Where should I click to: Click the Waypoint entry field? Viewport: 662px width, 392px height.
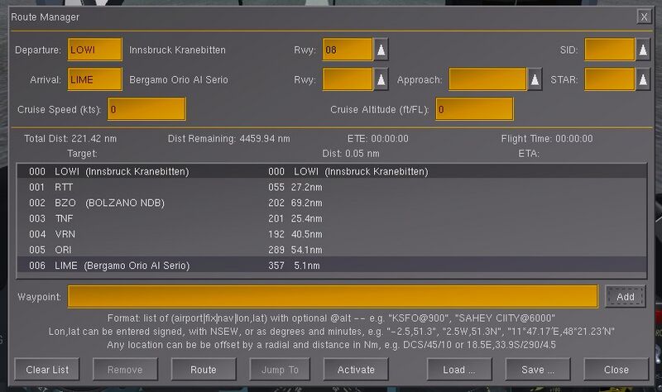coord(333,297)
